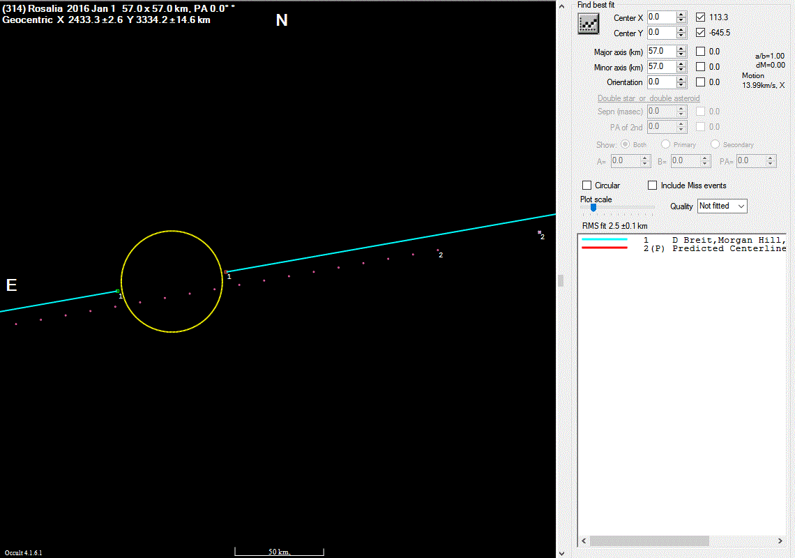Click the Find best fit chart button
Viewport: 795px width, 558px height.
pos(589,24)
